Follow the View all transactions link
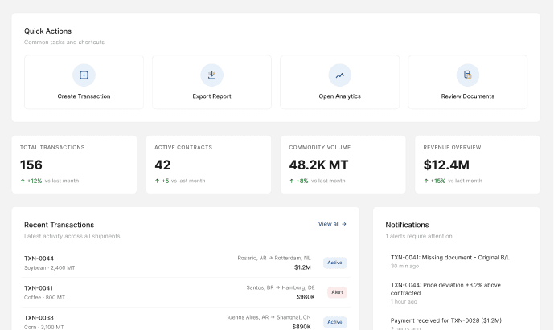This screenshot has height=330, width=554. tap(332, 224)
